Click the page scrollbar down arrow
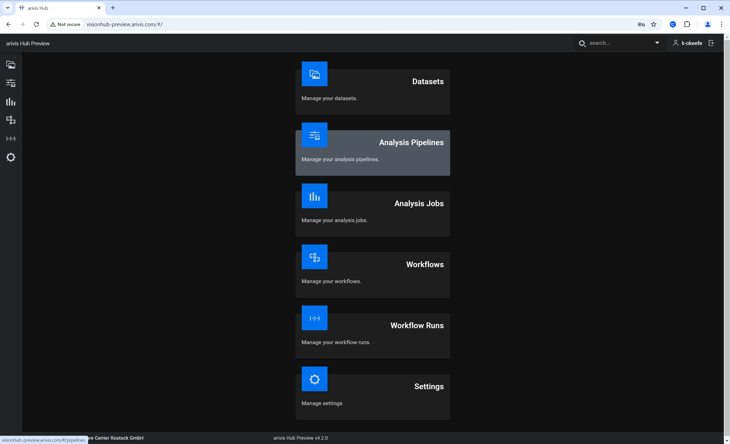Viewport: 730px width, 444px height. [727, 441]
